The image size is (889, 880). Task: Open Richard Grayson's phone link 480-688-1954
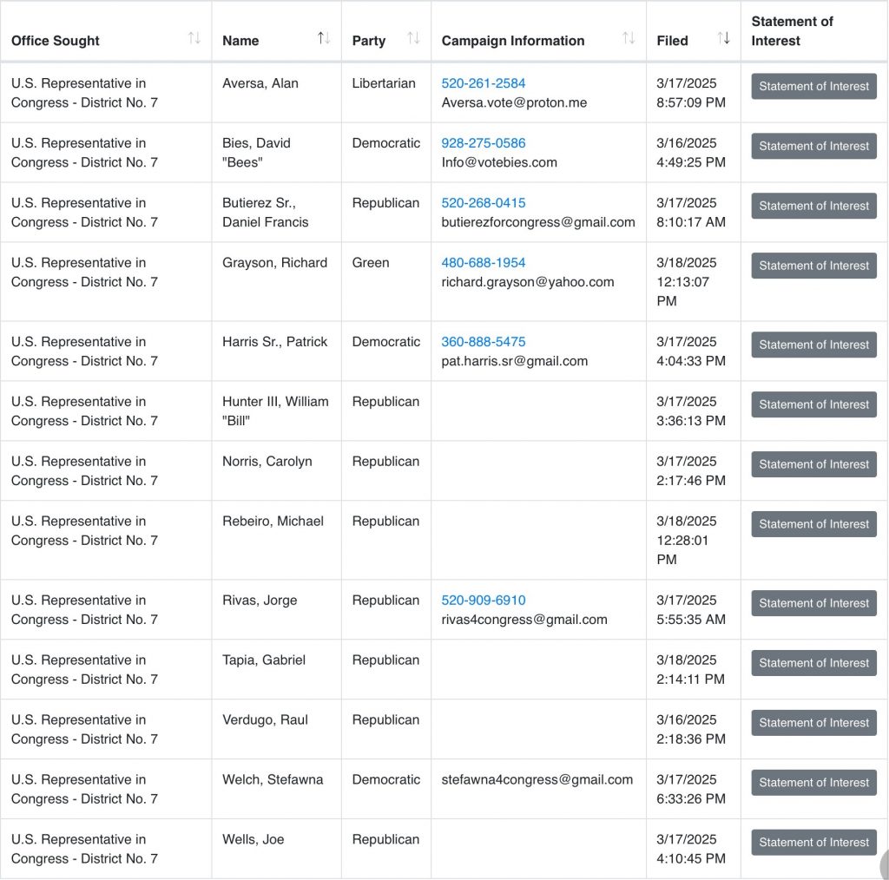point(483,263)
